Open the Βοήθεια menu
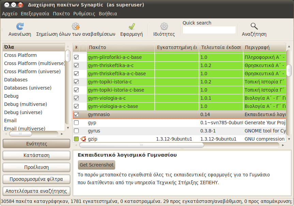Viewport: 294px width, 206px height. pos(108,14)
